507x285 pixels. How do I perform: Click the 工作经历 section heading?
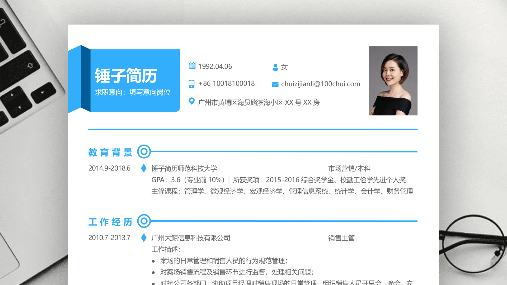(110, 222)
